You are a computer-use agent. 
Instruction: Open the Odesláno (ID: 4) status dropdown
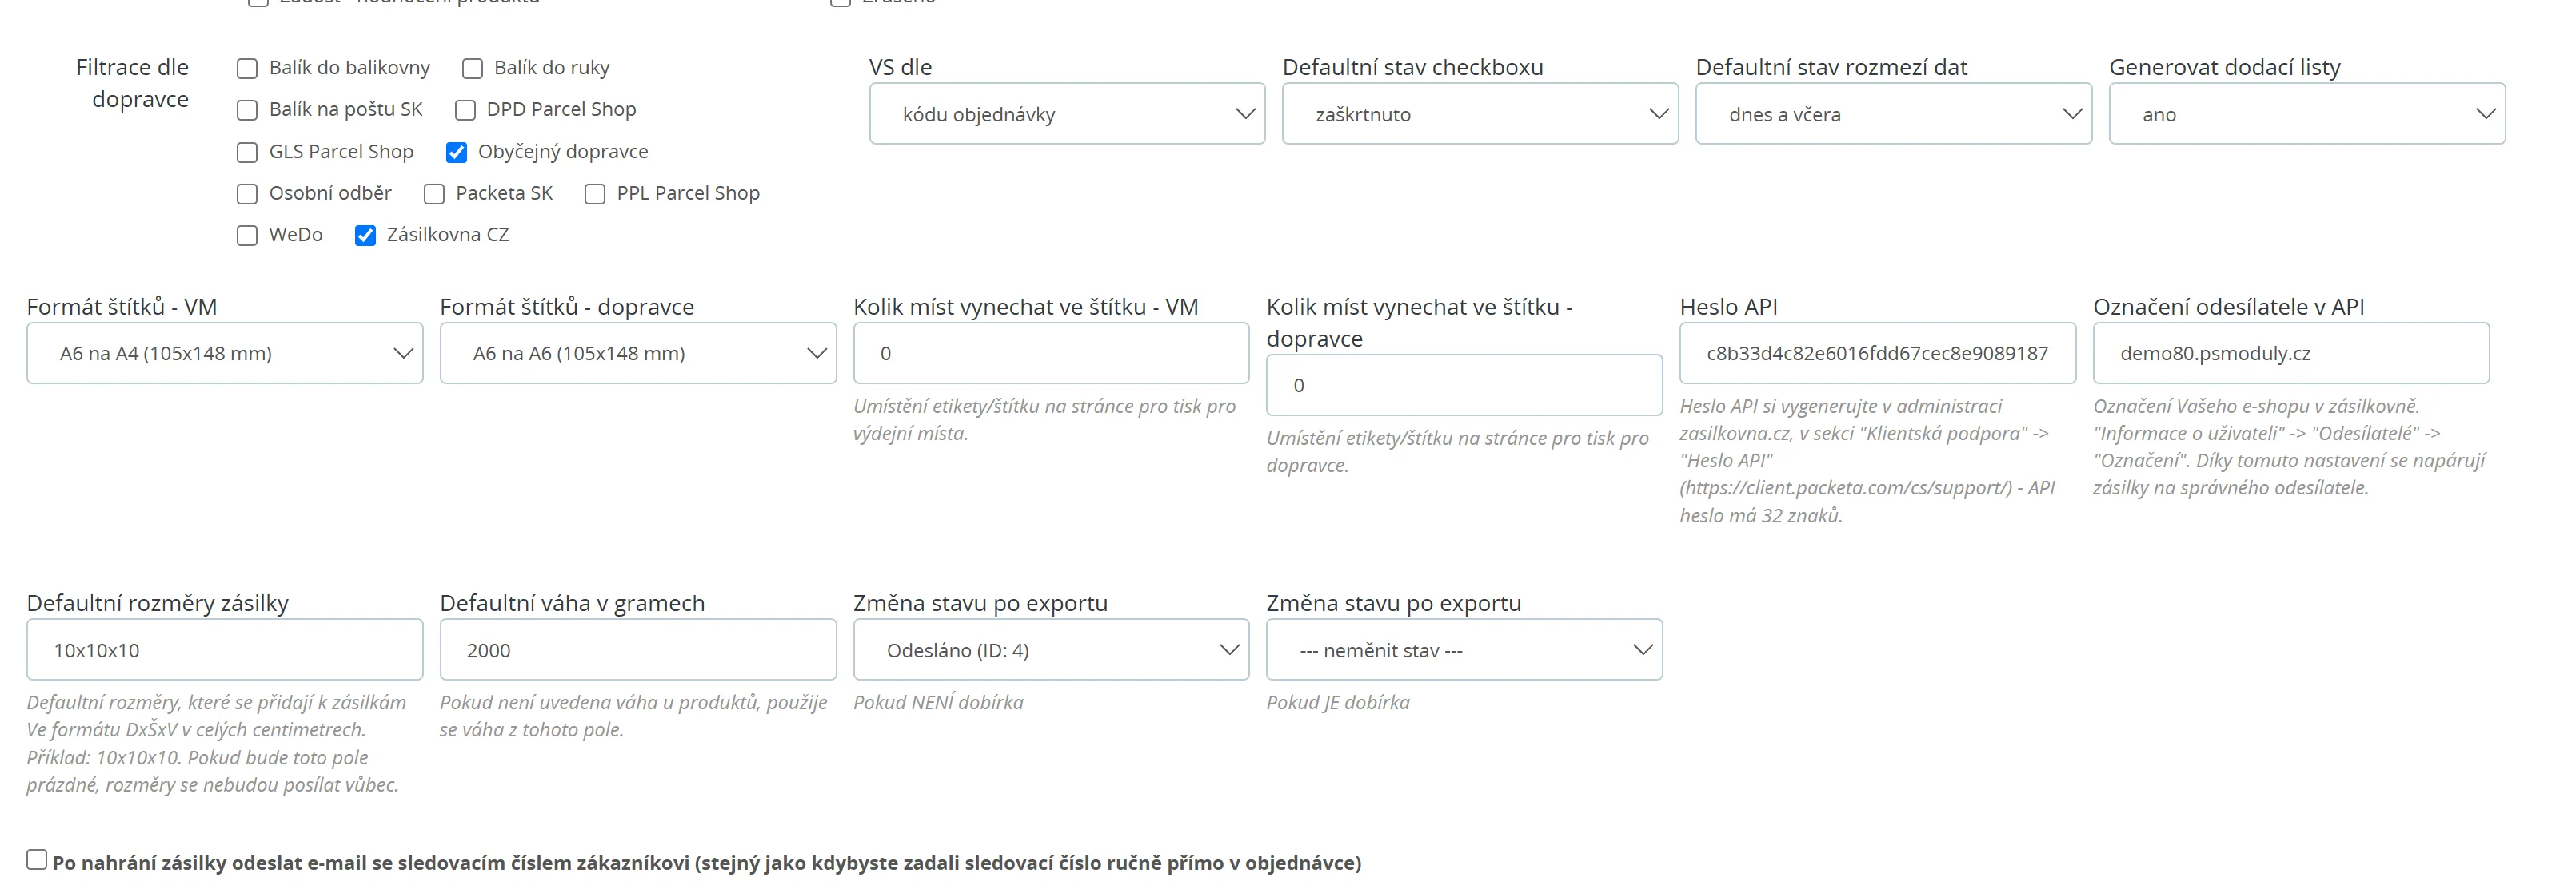point(1050,650)
